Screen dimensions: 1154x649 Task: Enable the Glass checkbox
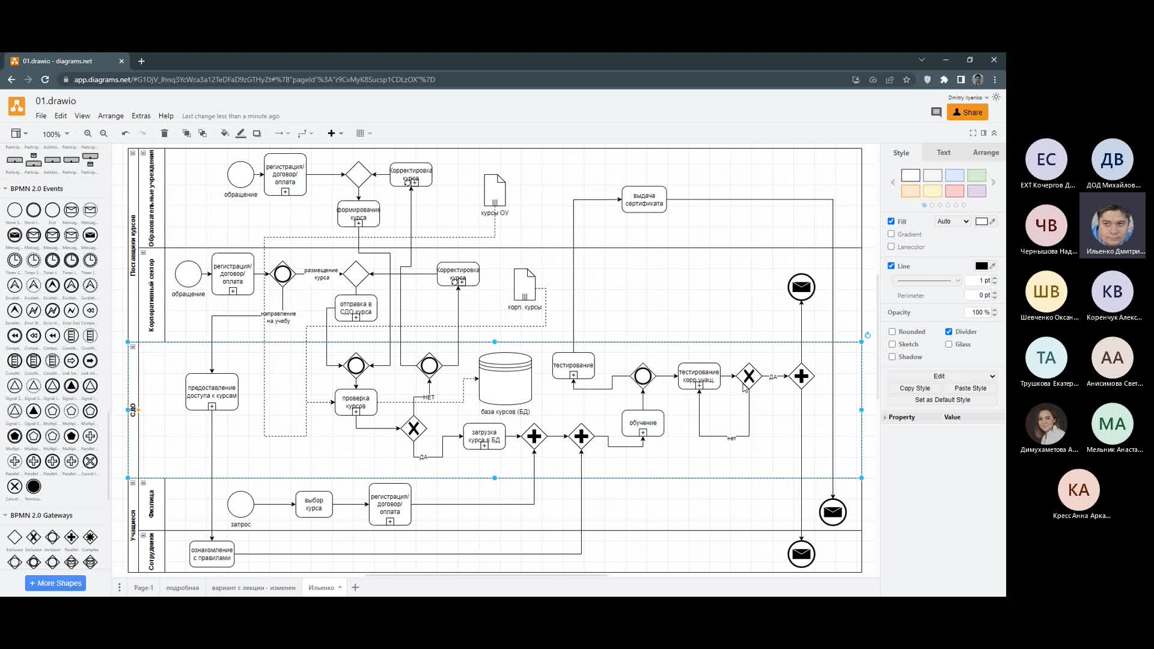click(948, 344)
